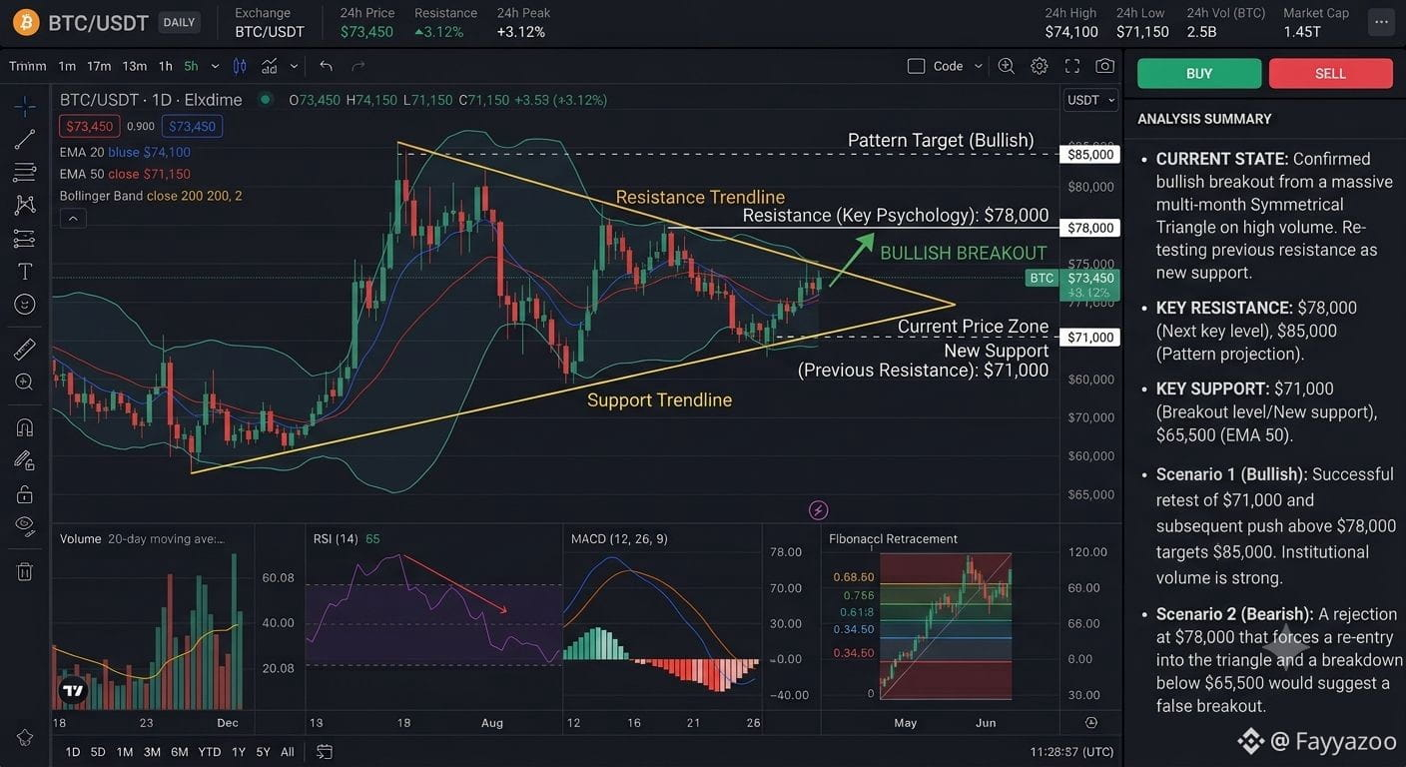The width and height of the screenshot is (1406, 767).
Task: Click the toolbar zoom-in magnifier
Action: pos(1007,66)
